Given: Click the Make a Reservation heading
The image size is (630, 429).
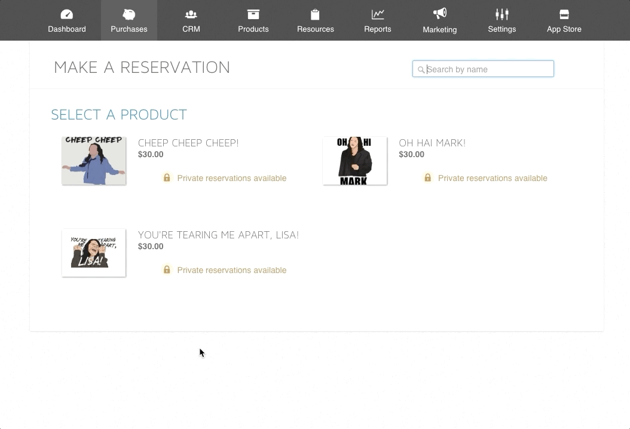Looking at the screenshot, I should [x=142, y=68].
